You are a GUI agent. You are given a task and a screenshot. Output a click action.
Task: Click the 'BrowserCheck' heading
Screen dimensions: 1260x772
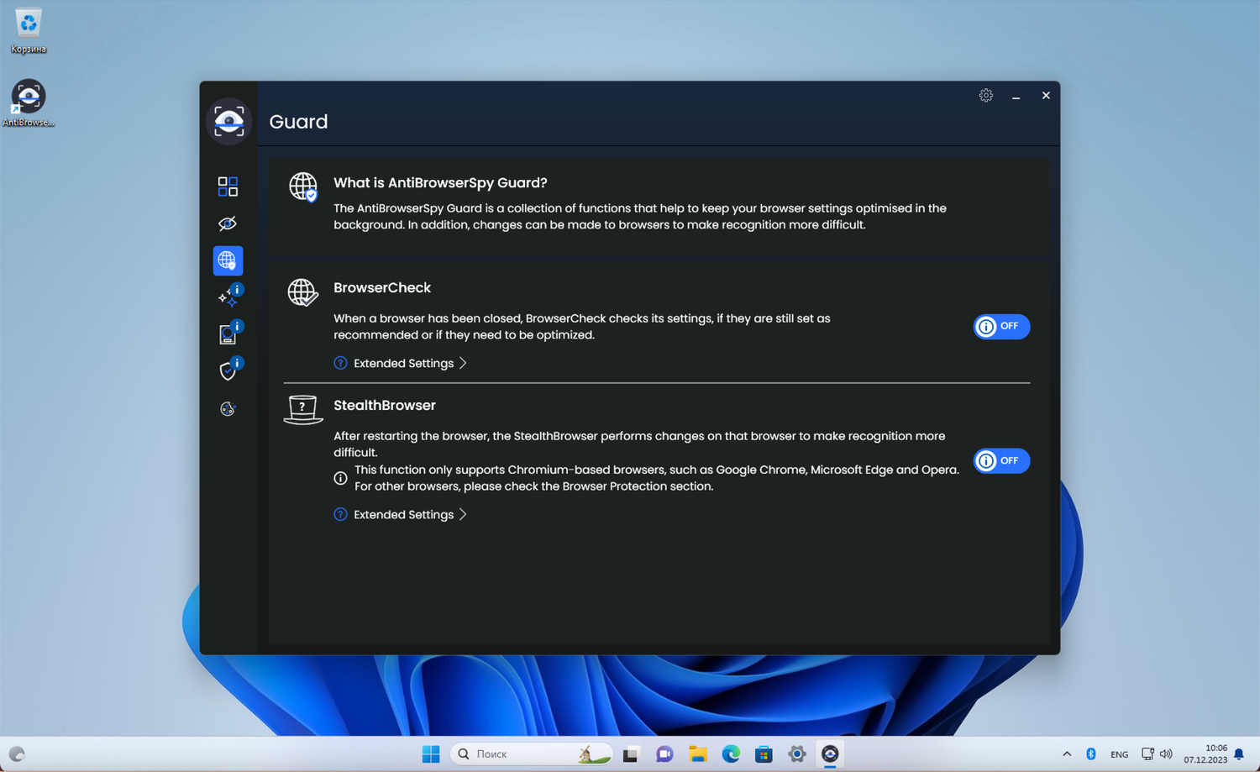[382, 287]
